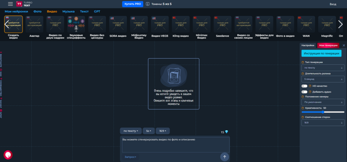This screenshot has height=162, width=347.
Task: Show previous models with the left arrow
Action: [x=7, y=24]
